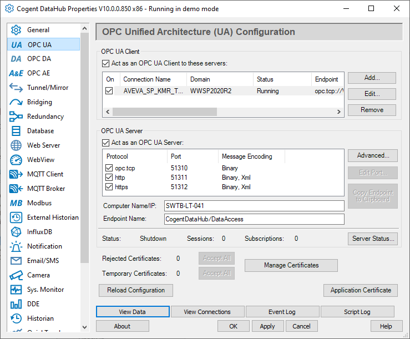Select the MQTT Client icon
Image resolution: width=410 pixels, height=339 pixels.
pyautogui.click(x=16, y=174)
